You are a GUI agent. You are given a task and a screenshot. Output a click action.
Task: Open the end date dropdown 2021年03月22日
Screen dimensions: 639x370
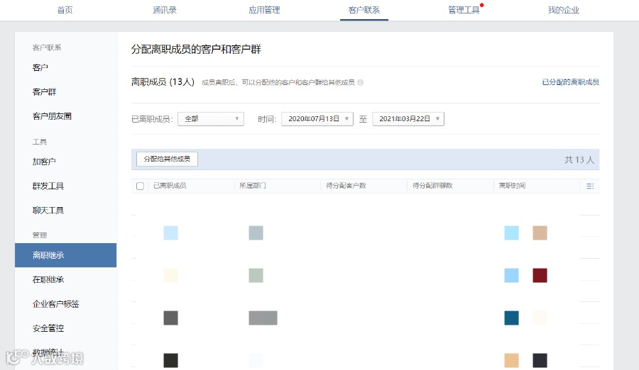[408, 119]
